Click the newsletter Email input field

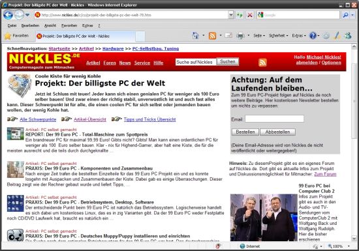click(274, 119)
